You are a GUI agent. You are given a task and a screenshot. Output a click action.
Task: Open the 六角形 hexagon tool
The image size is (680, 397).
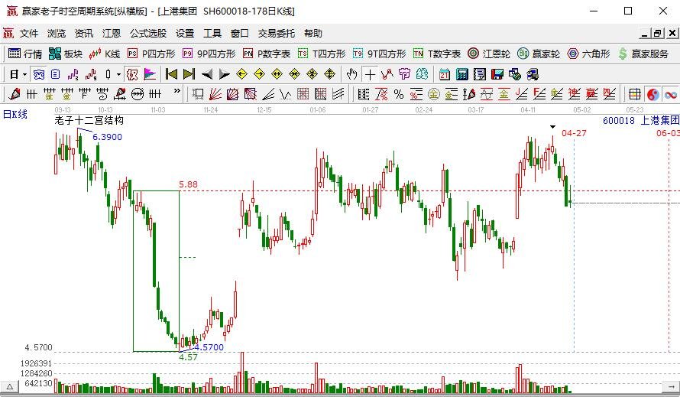[588, 54]
